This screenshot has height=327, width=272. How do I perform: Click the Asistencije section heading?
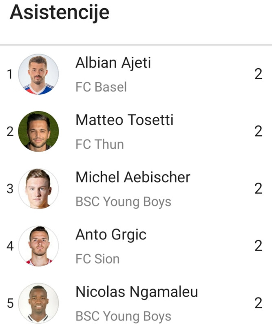pos(60,13)
